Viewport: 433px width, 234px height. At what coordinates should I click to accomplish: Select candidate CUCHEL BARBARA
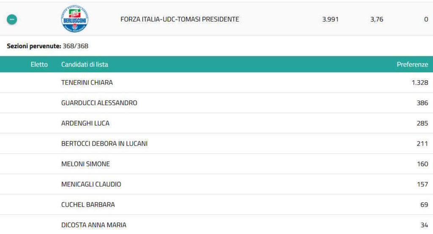88,204
